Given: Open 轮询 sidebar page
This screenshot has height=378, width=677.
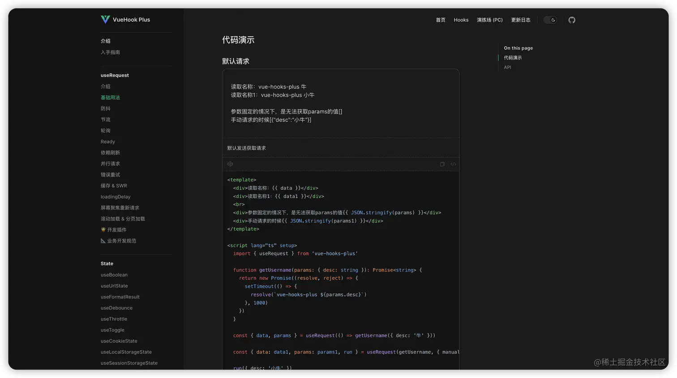Looking at the screenshot, I should click(x=105, y=131).
